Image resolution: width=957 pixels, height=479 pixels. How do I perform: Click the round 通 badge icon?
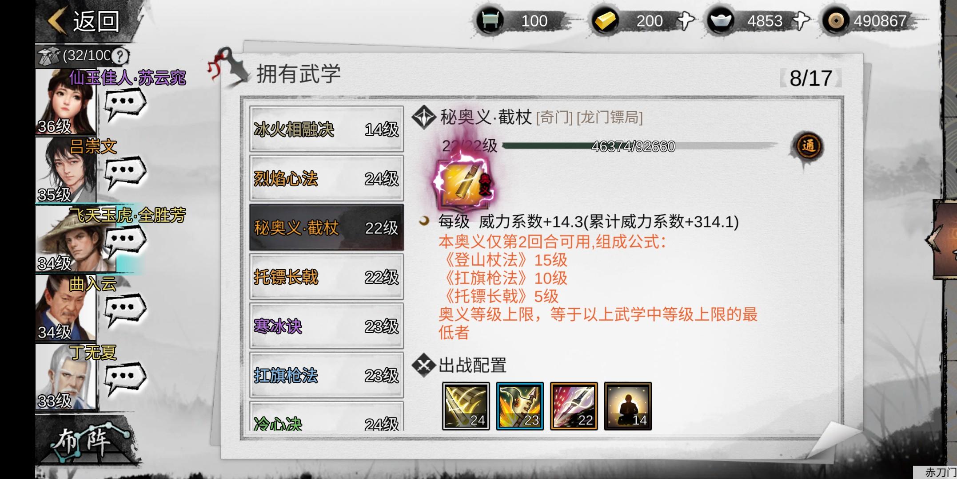(x=808, y=146)
